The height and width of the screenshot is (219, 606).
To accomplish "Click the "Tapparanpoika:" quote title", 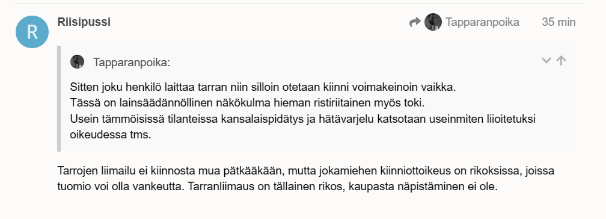I will pos(132,63).
